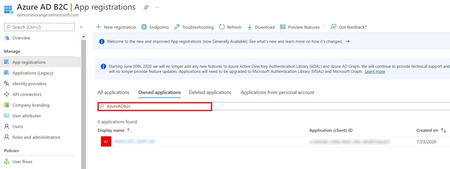This screenshot has height=169, width=450.
Task: Open the ellipsis more options menu
Action: (157, 7)
